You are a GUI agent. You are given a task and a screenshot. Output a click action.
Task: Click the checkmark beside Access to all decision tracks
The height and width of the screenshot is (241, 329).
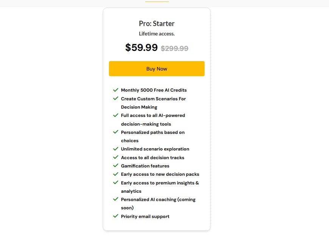coord(116,158)
